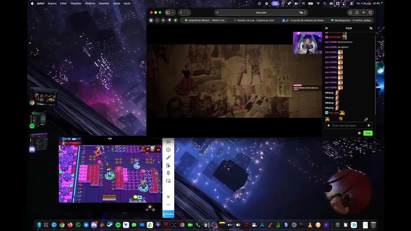The width and height of the screenshot is (411, 231).
Task: Switch to MacMagazine tab
Action: (x=351, y=20)
